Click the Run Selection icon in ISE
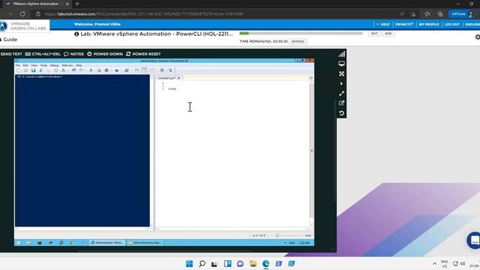The height and width of the screenshot is (270, 480). [98, 70]
